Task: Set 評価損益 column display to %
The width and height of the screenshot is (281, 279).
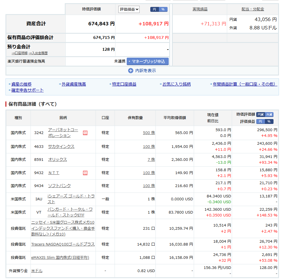Action: (269, 121)
